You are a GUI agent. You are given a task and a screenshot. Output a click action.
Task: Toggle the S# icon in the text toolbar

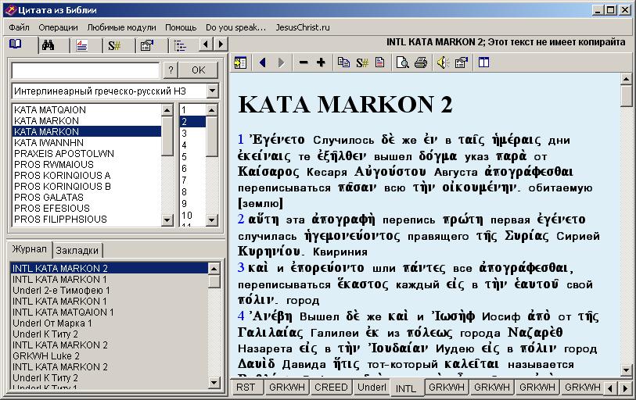(362, 62)
